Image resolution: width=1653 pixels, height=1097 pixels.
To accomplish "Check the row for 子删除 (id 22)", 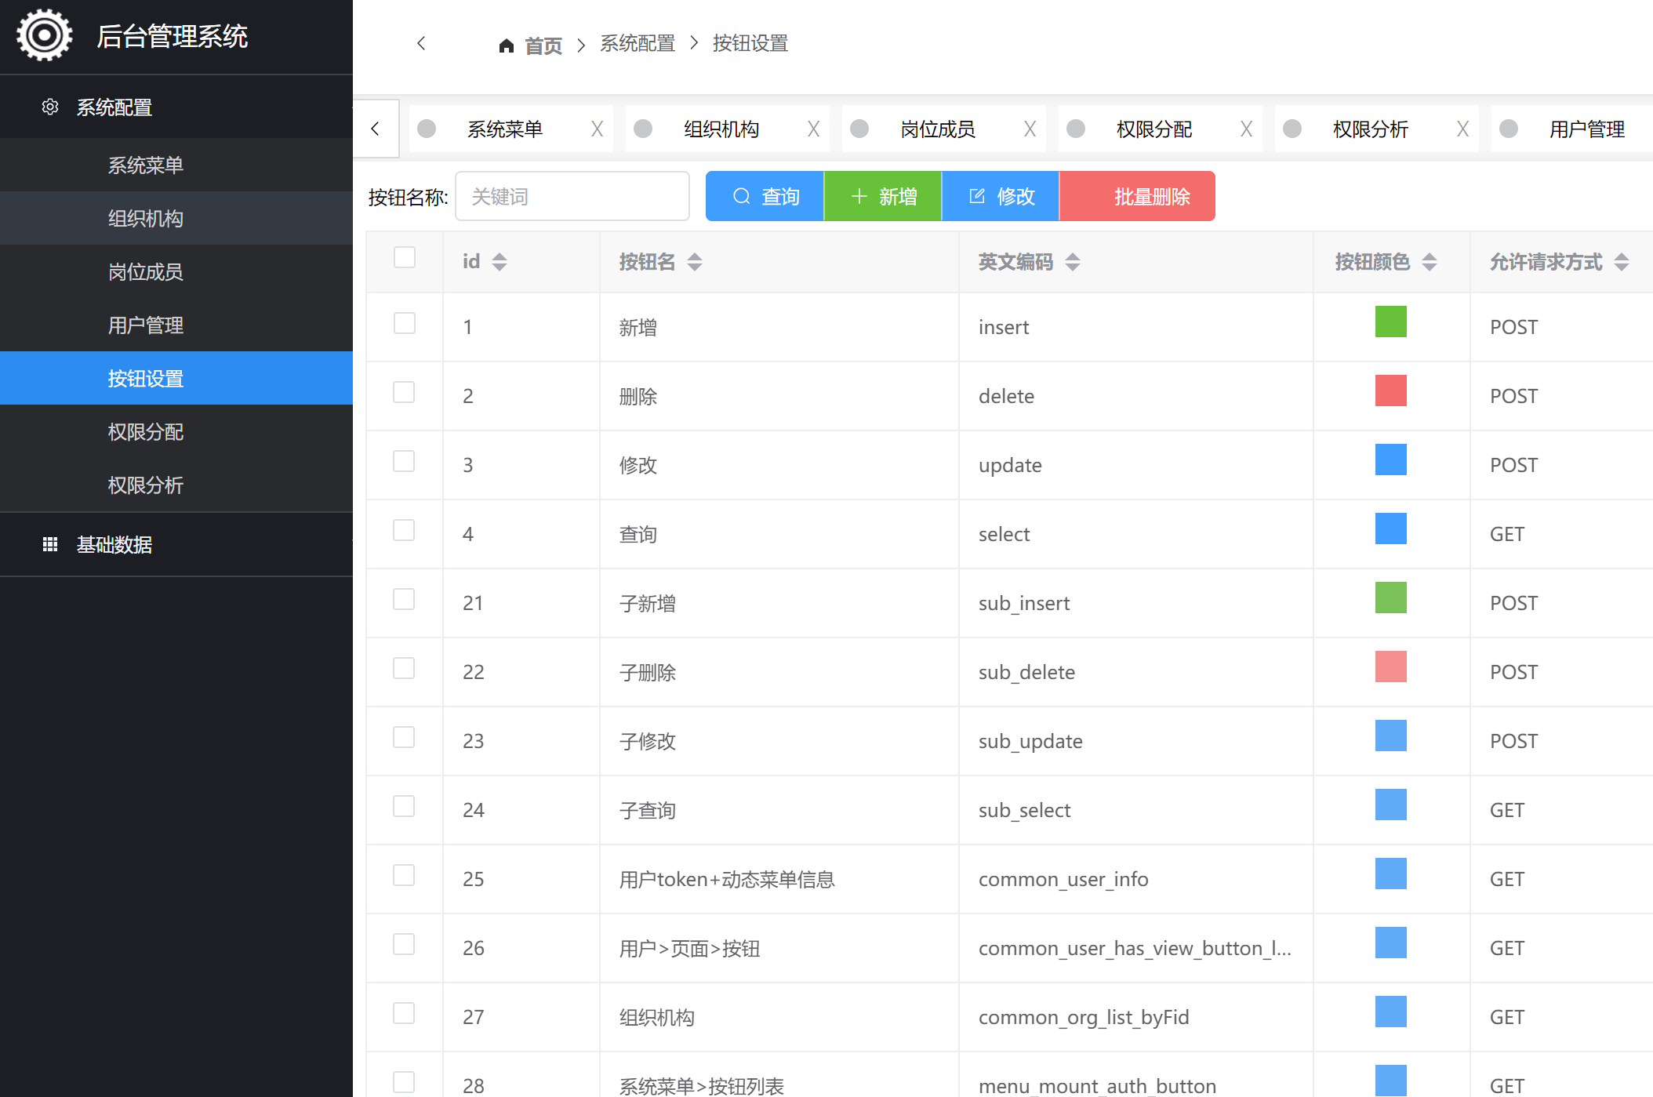I will [404, 669].
